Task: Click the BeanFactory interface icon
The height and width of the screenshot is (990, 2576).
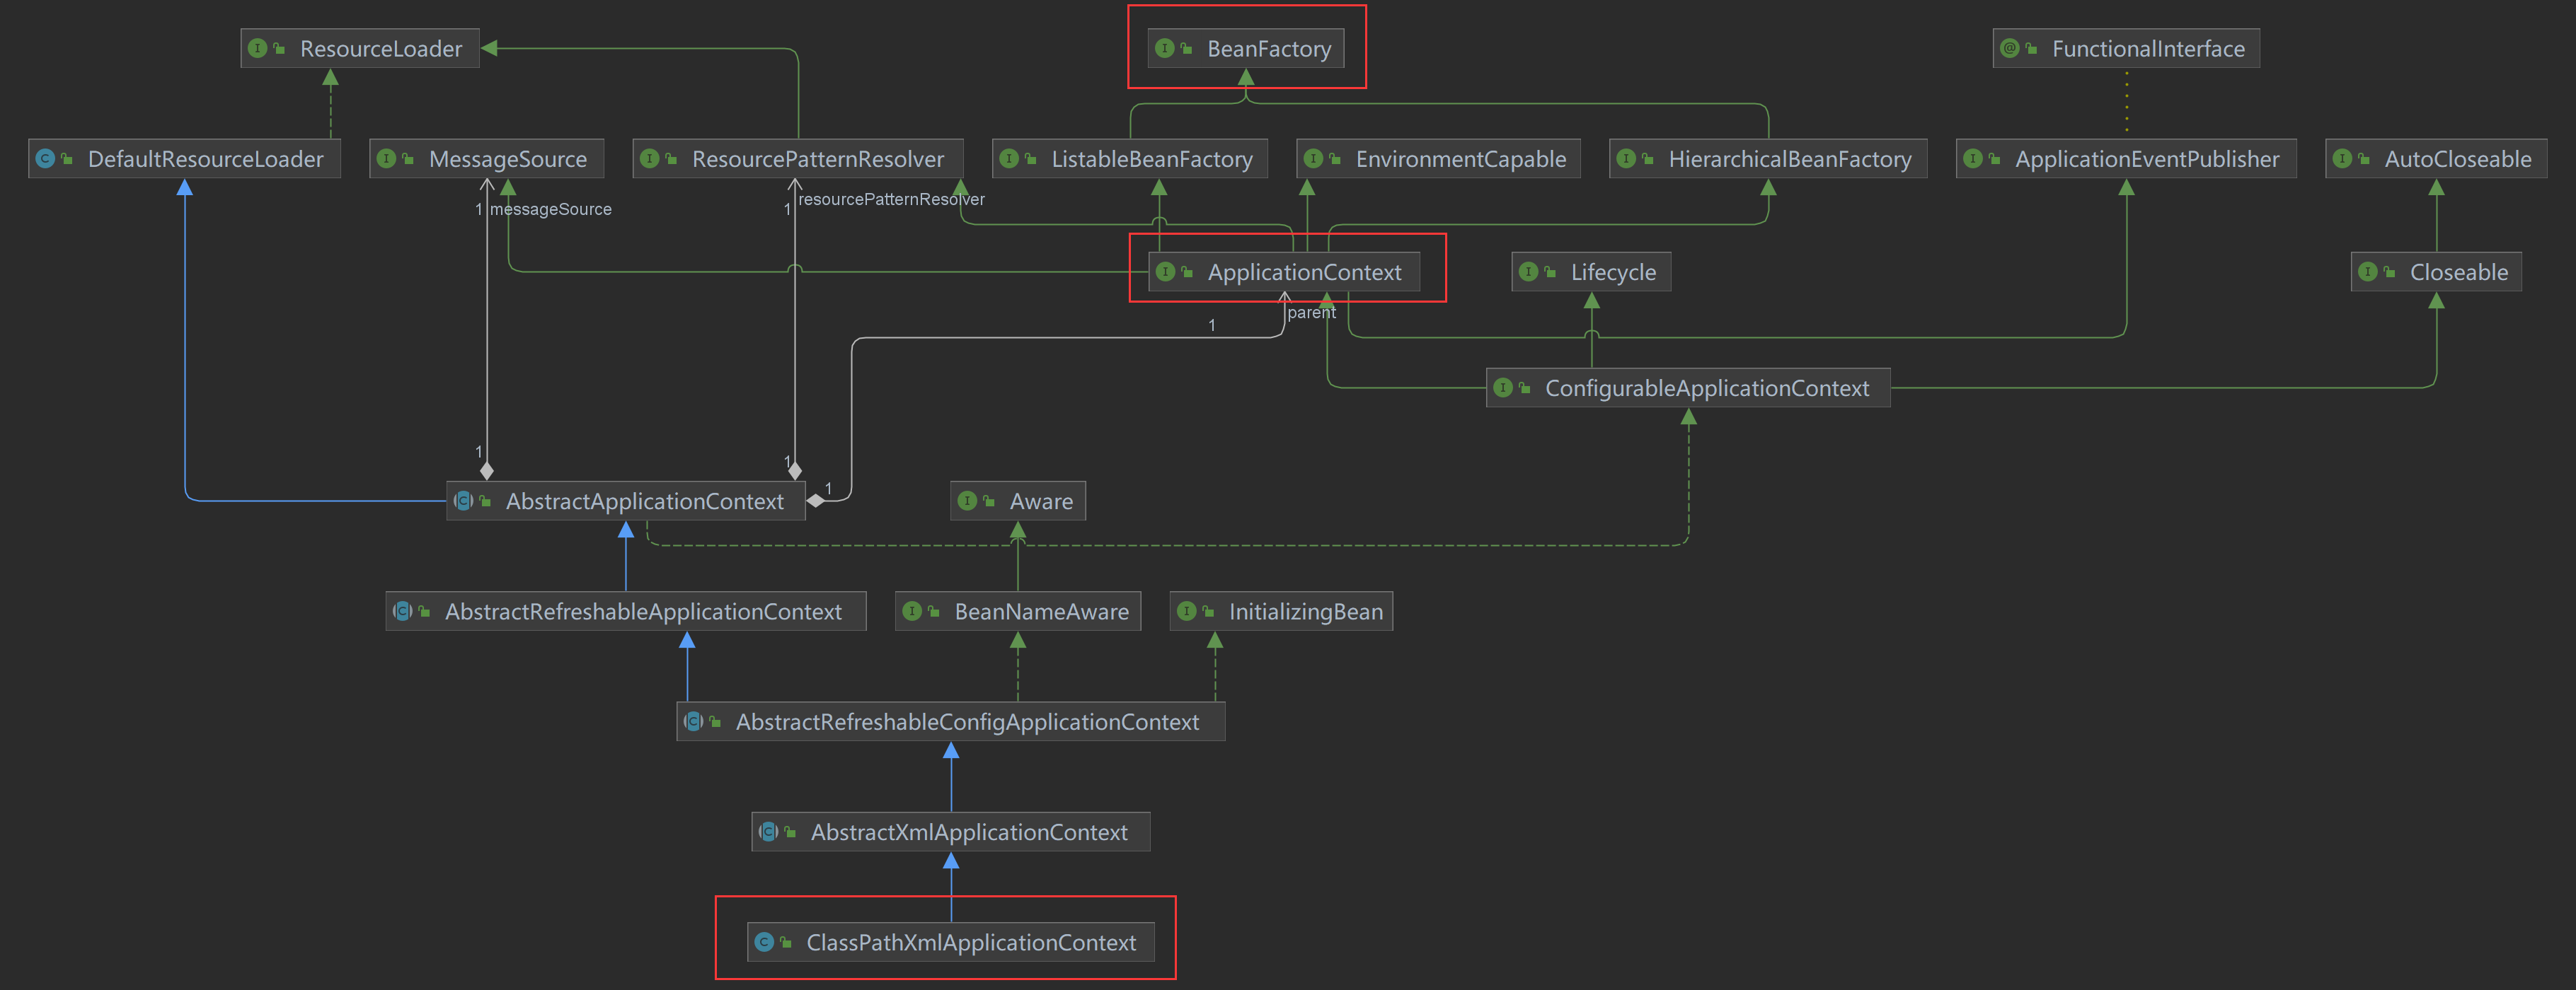Action: (x=1164, y=48)
